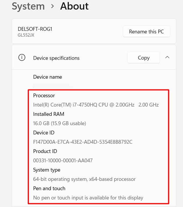Click the Processor label
The height and width of the screenshot is (207, 183).
coord(44,96)
